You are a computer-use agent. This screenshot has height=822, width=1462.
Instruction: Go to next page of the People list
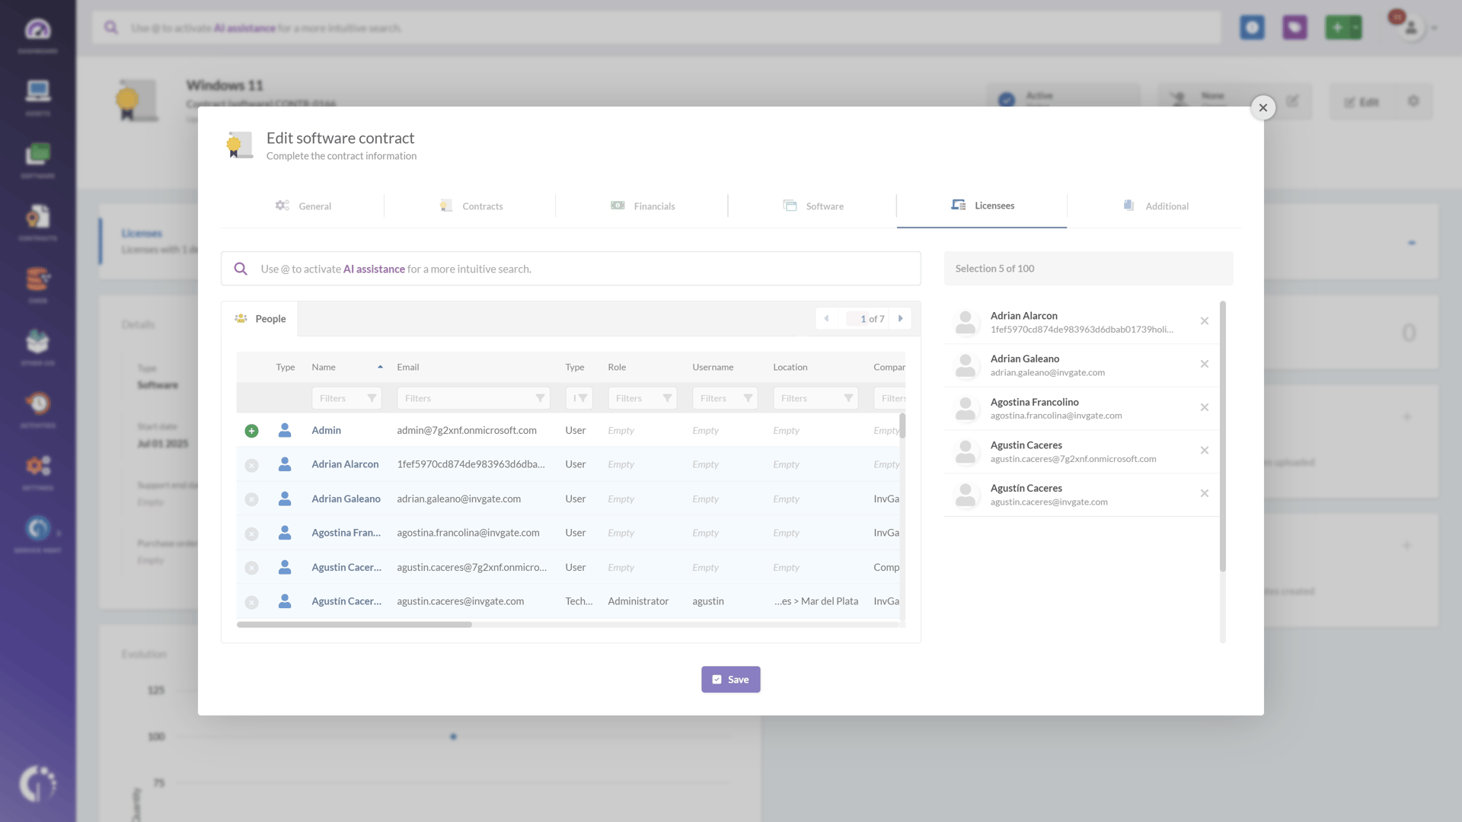[901, 319]
